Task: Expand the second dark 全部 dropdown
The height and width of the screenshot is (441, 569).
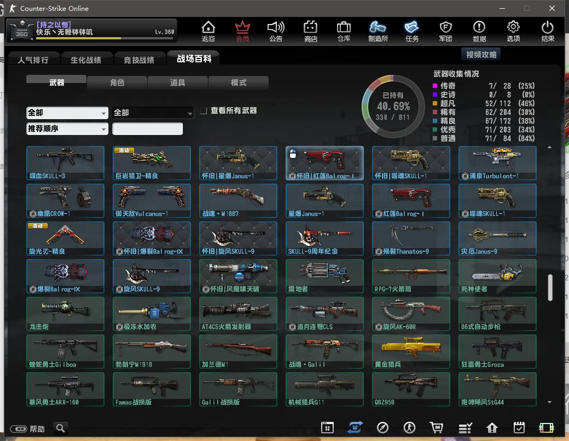Action: (x=153, y=113)
